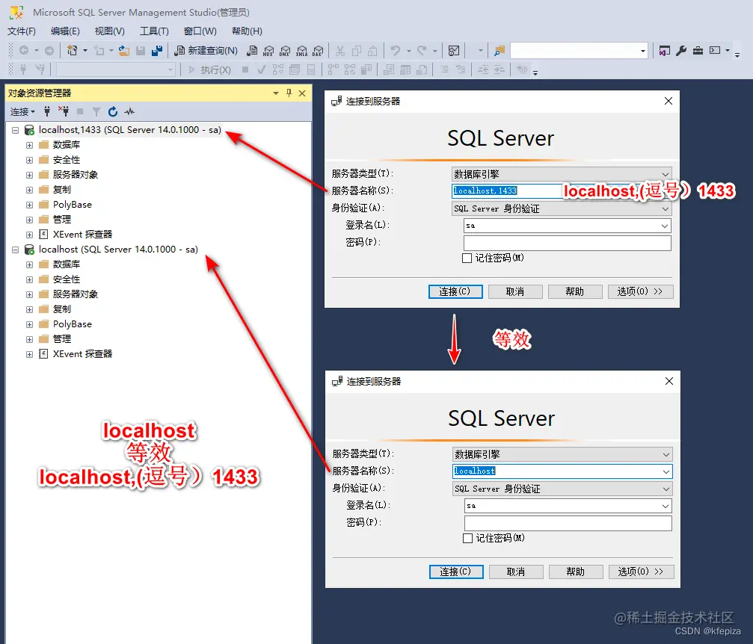The height and width of the screenshot is (644, 753).
Task: Click the XMLA query icon in toolbar
Action: point(301,50)
